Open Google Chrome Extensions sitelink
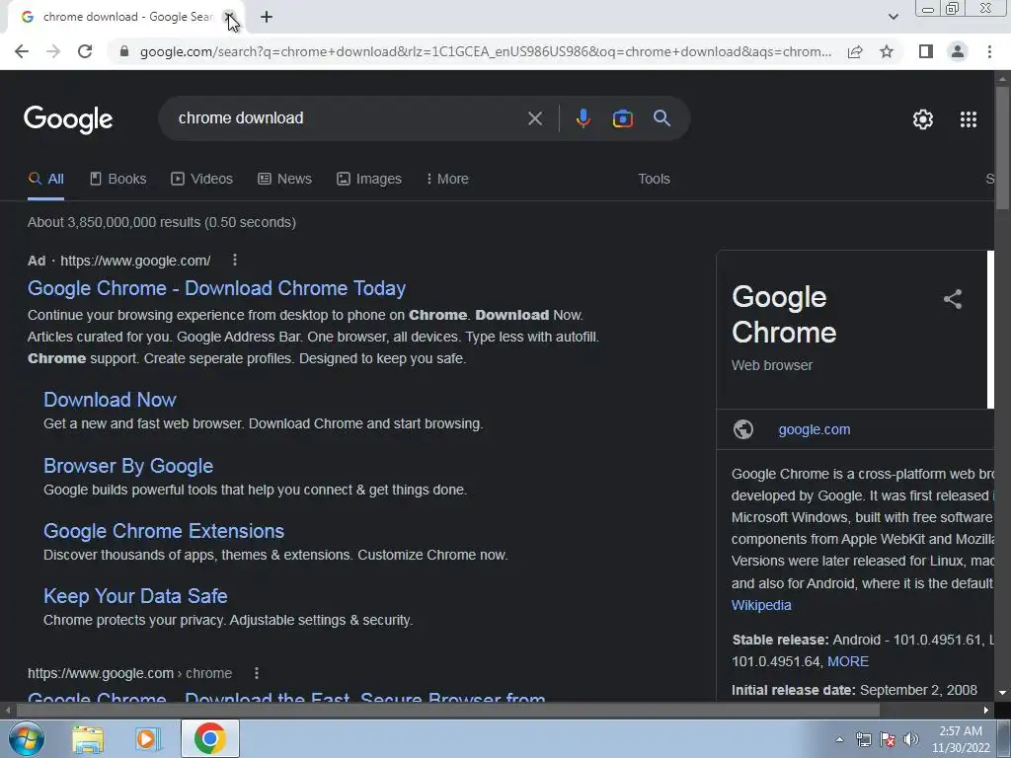This screenshot has height=758, width=1011. [164, 531]
